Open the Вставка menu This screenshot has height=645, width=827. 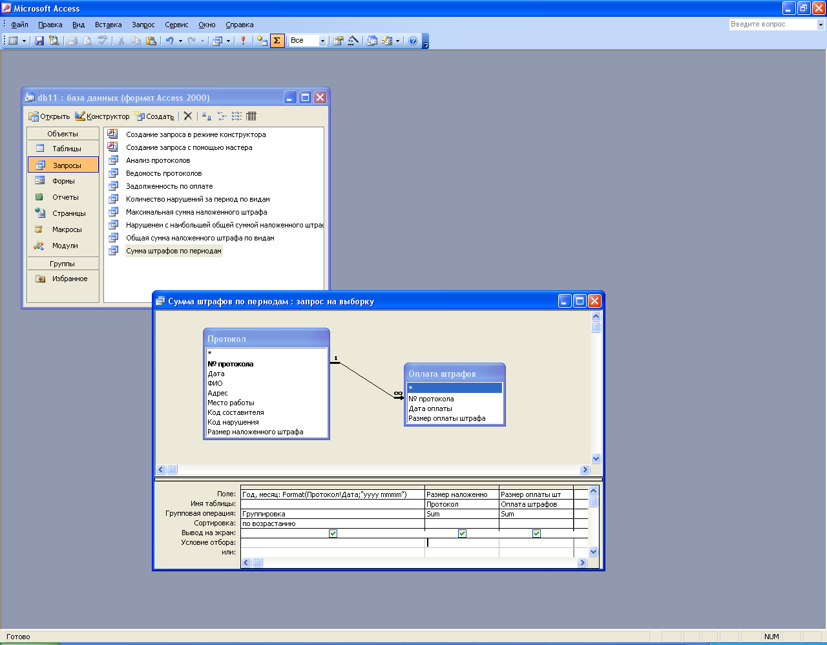click(108, 25)
